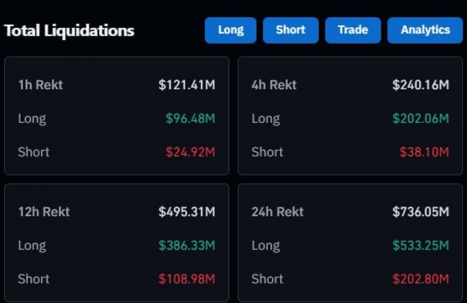
Task: Select the 1h Short value $24.92M
Action: [x=190, y=153]
